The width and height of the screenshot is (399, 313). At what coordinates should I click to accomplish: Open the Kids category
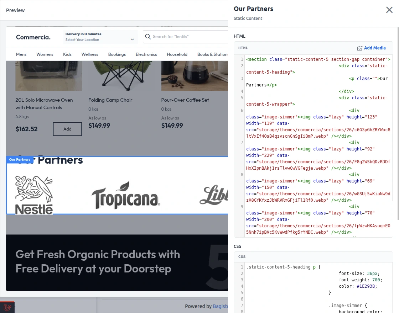point(67,54)
